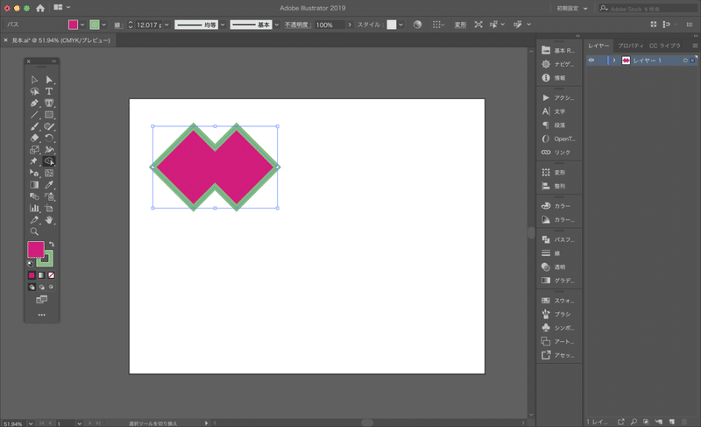Click the 変形 button in control bar
Viewport: 701px width, 427px height.
coord(460,25)
